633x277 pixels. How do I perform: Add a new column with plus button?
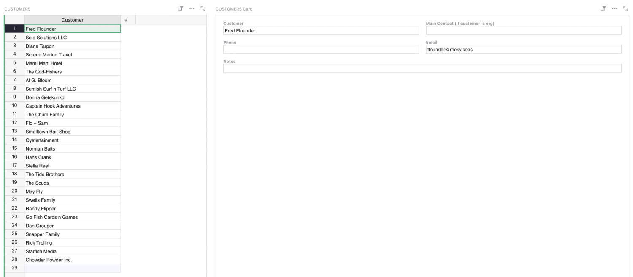(126, 20)
